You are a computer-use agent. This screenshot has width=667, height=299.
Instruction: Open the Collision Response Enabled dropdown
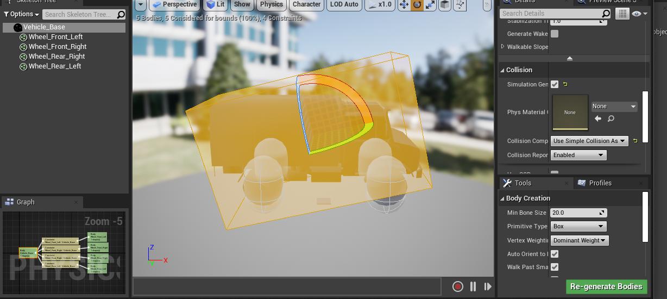click(579, 155)
